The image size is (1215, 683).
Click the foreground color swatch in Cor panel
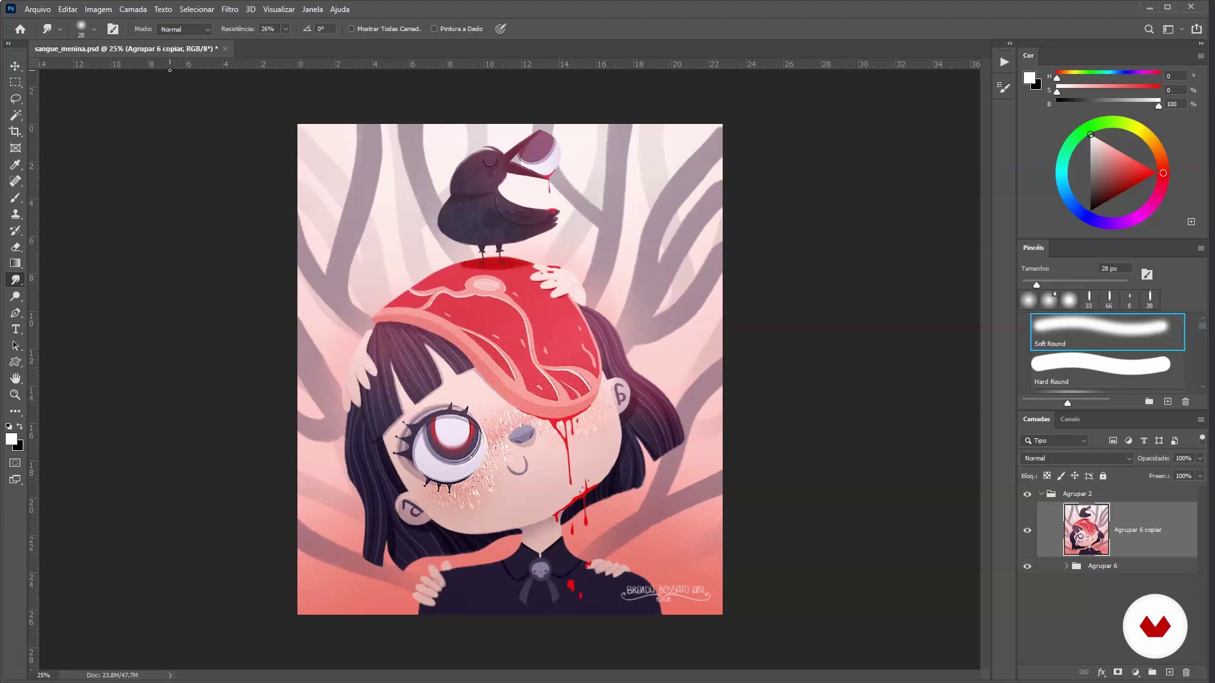(x=1030, y=78)
